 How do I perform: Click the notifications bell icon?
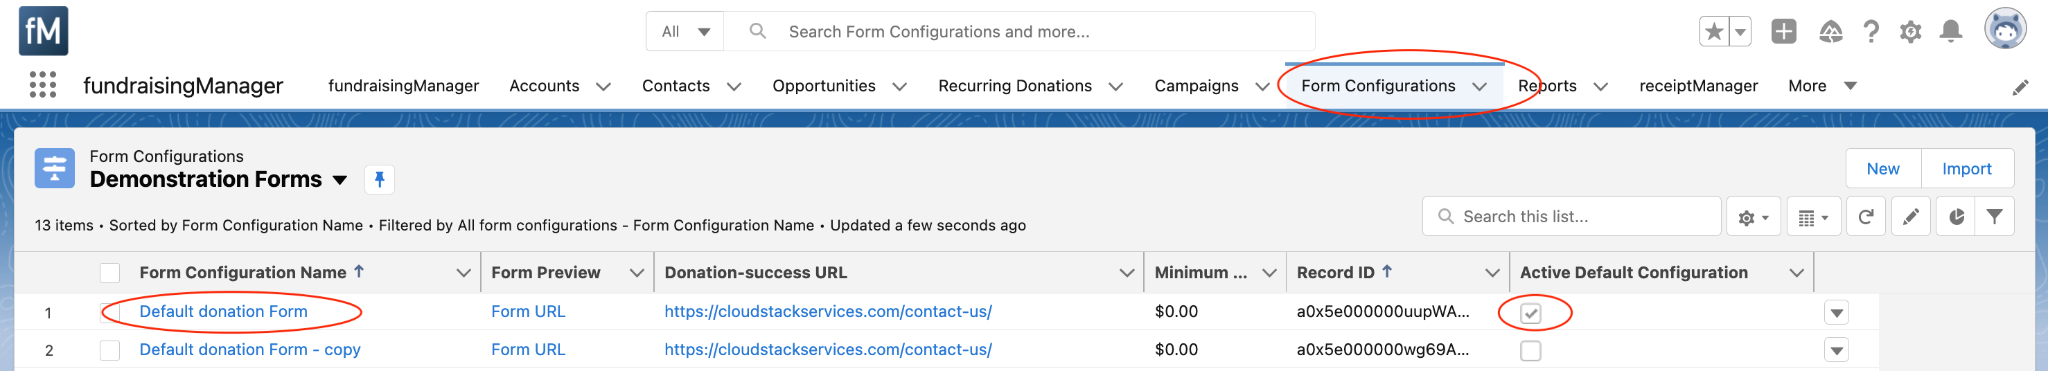click(x=1950, y=31)
